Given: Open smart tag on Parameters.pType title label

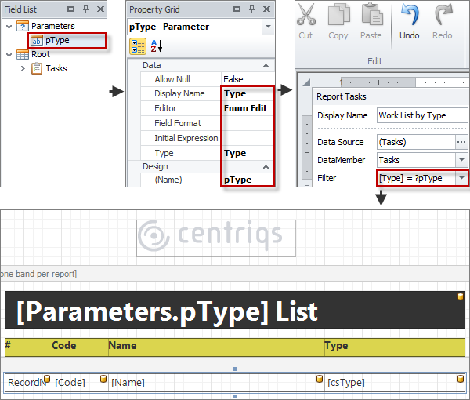Looking at the screenshot, I should coord(461,296).
